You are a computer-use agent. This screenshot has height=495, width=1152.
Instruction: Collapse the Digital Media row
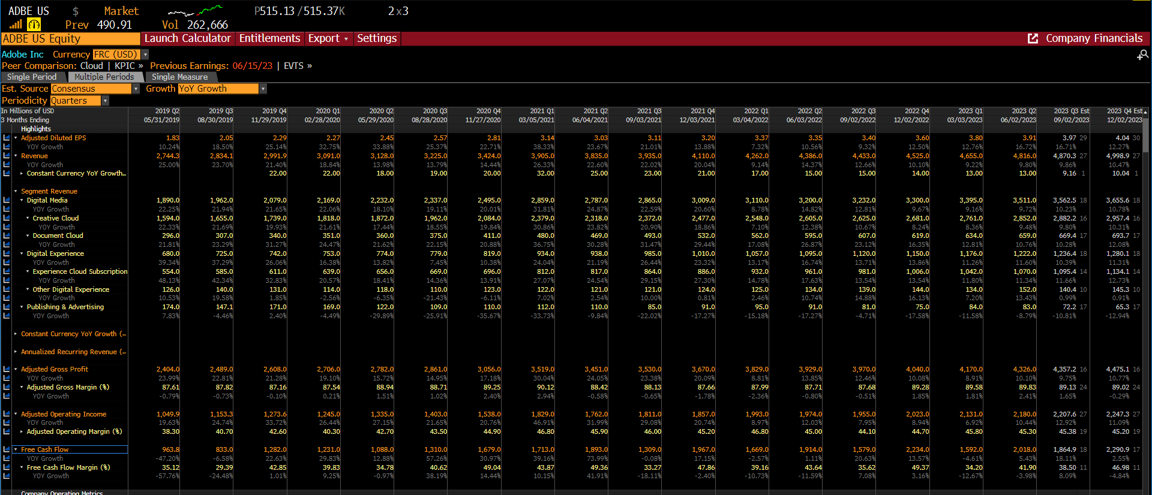coord(22,200)
